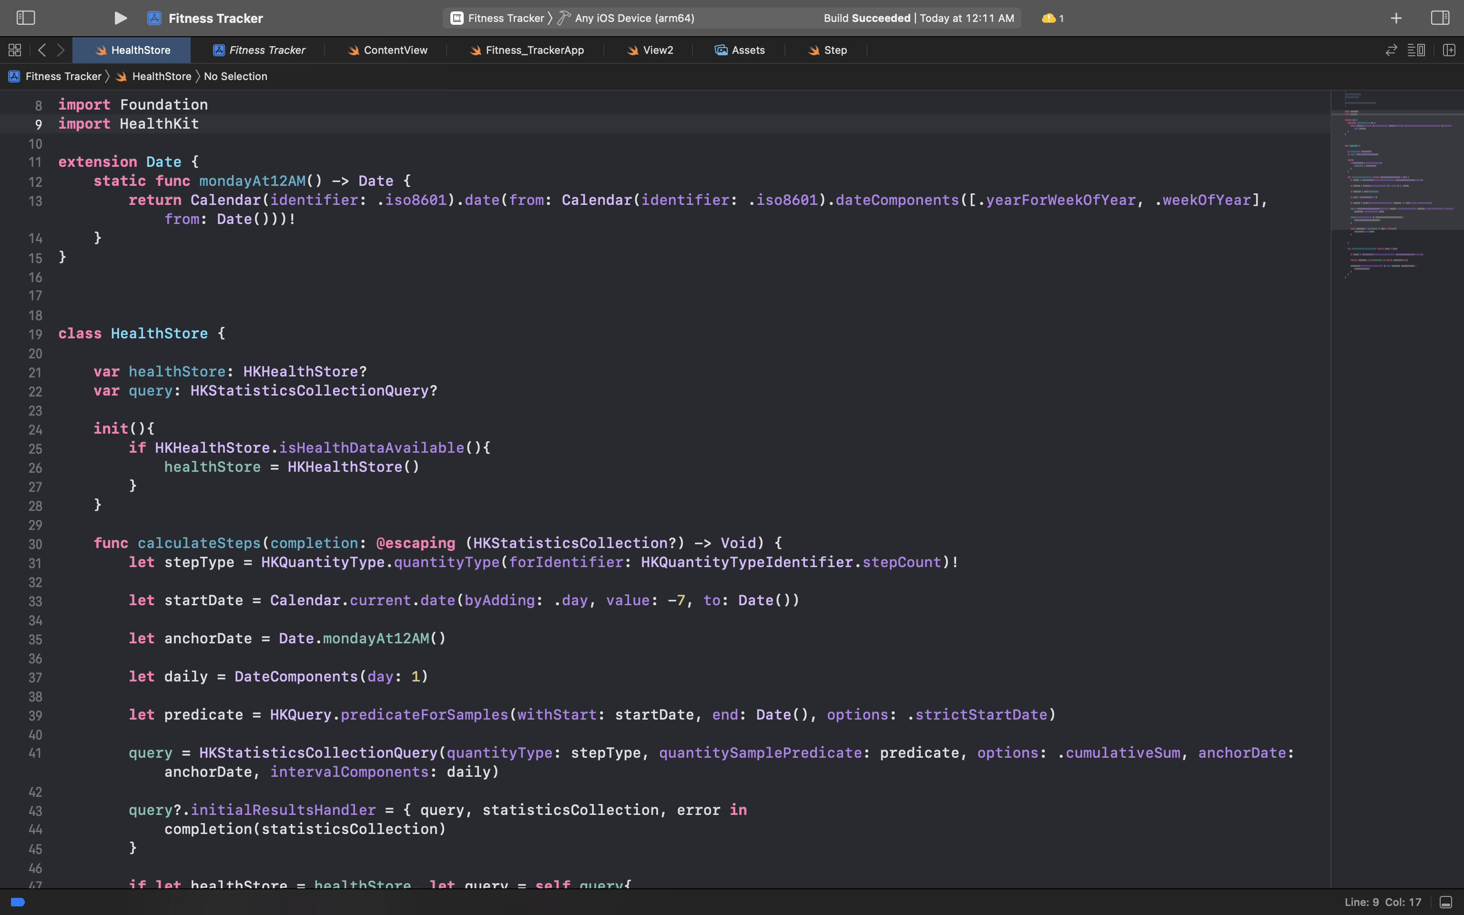This screenshot has width=1464, height=915.
Task: Click '.cumulativeSum' option on line 41
Action: pos(1118,753)
